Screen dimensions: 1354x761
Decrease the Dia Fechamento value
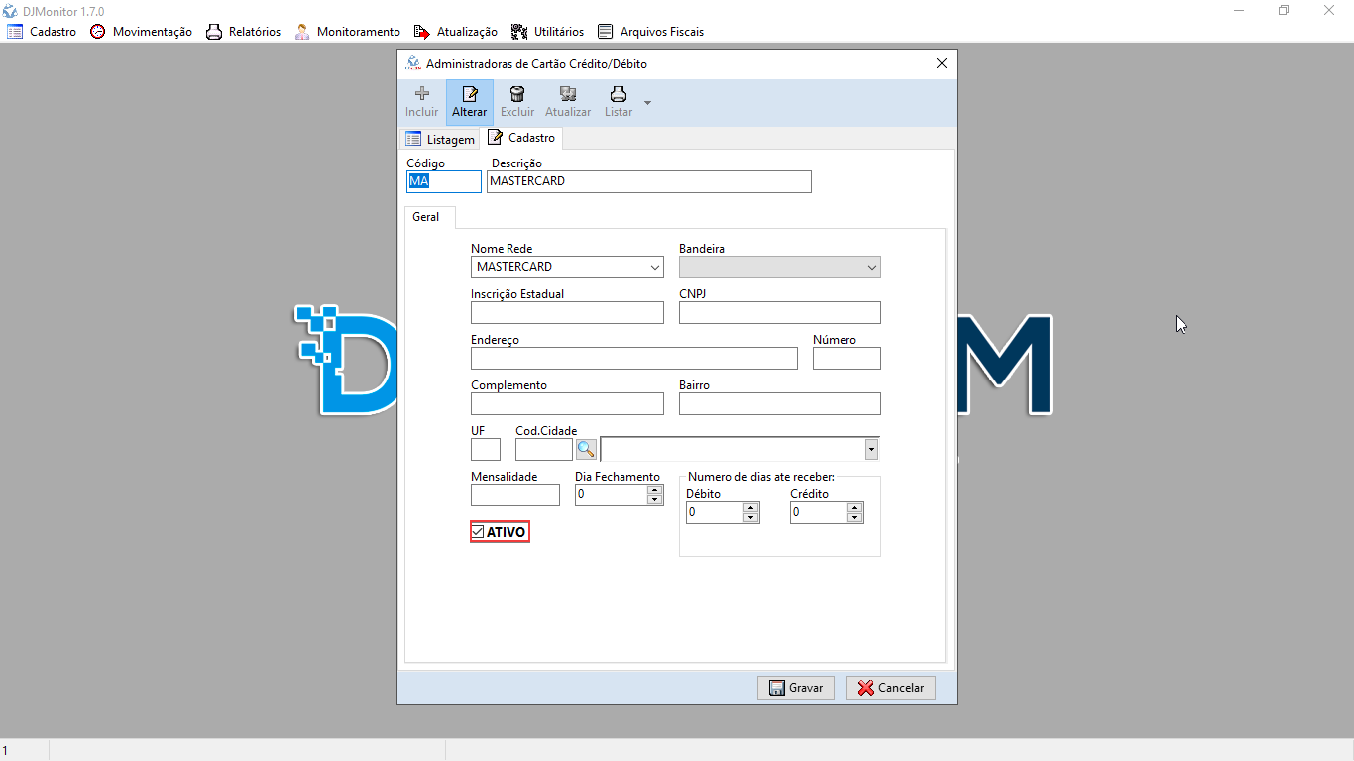pos(654,499)
